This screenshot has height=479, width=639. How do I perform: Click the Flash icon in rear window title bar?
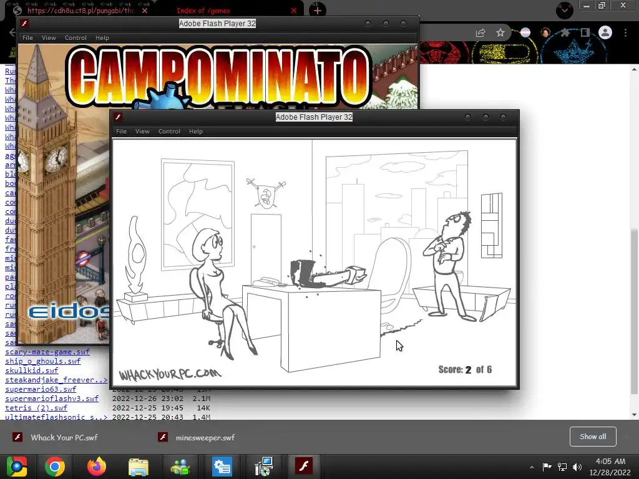[24, 24]
